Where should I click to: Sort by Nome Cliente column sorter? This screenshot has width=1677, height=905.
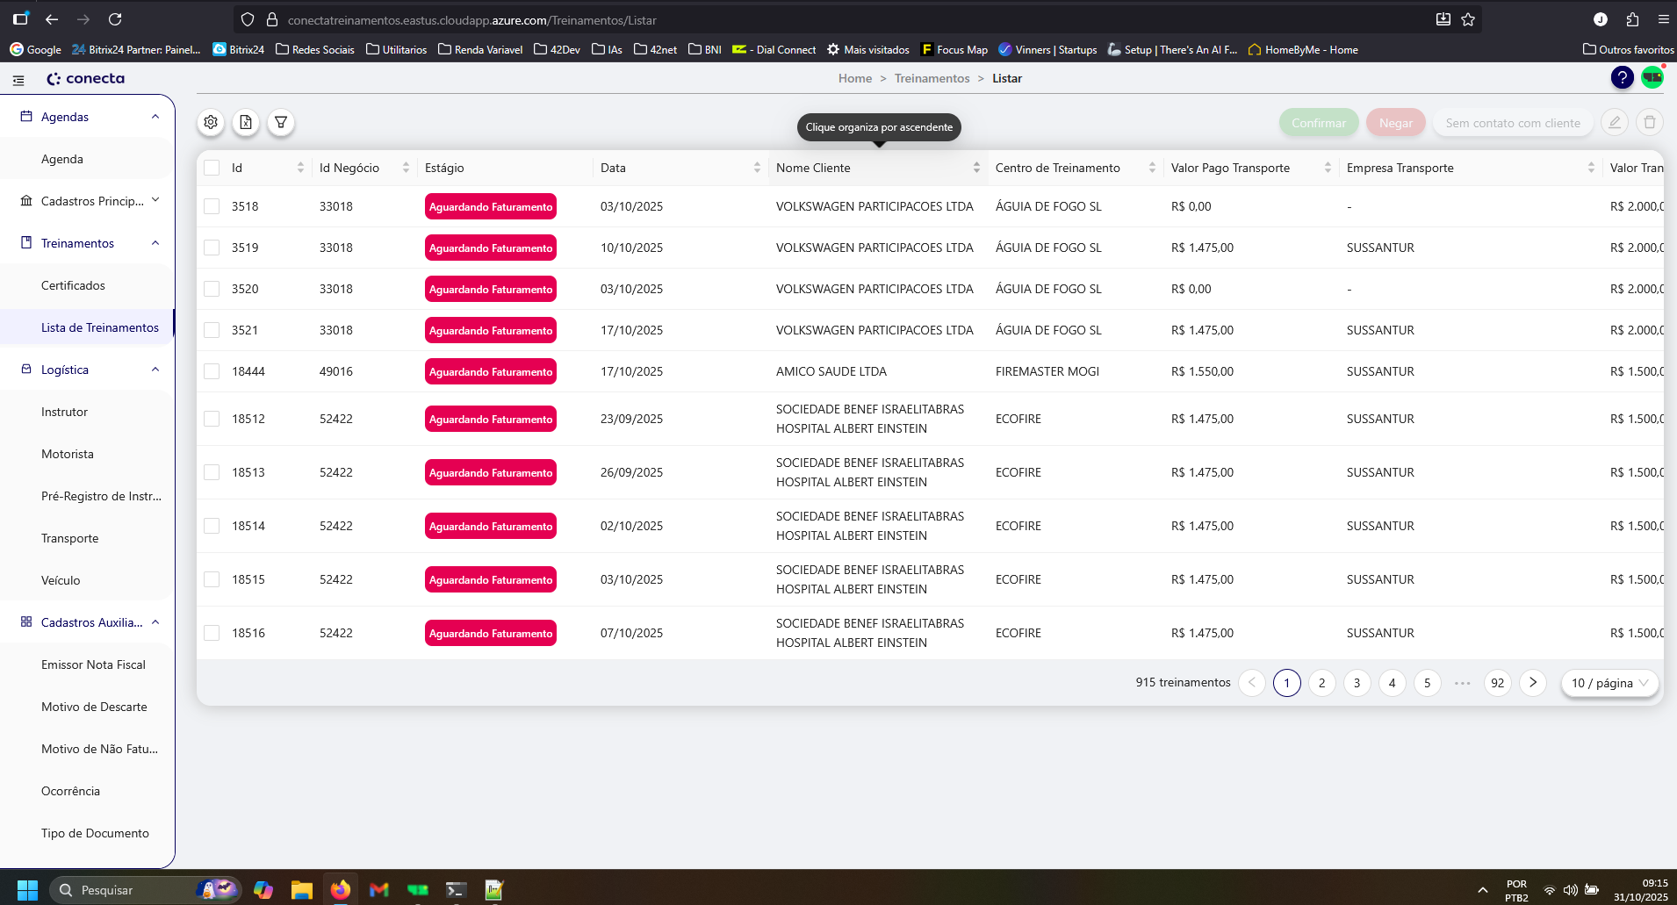click(975, 168)
